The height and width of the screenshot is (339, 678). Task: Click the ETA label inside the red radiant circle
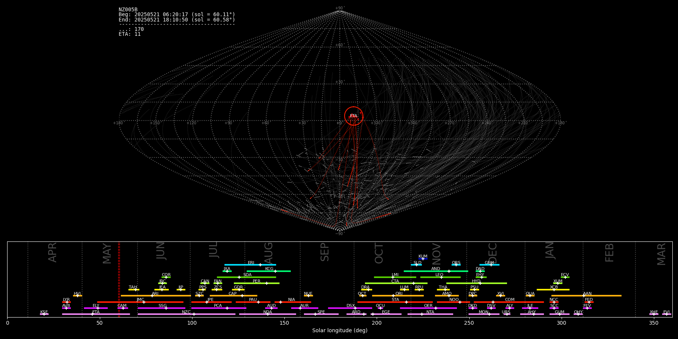(353, 116)
